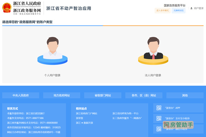
Task: Expand the 省级部门网站 footer menu
Action: tap(103, 95)
